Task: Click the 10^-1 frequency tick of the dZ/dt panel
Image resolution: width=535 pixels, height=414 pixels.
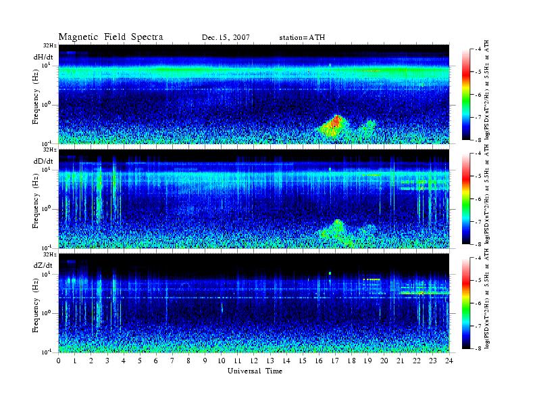Action: 46,352
